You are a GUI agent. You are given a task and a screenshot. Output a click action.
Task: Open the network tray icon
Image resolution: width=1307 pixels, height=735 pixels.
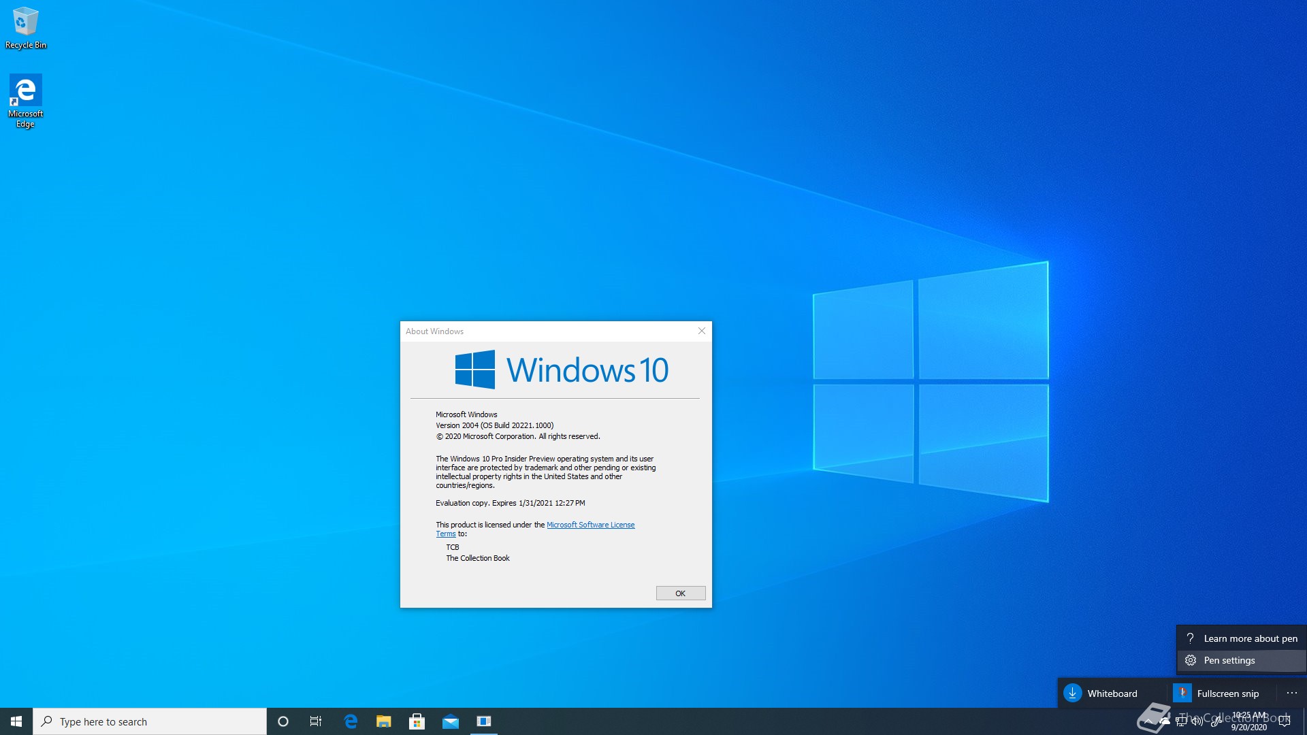tap(1181, 721)
